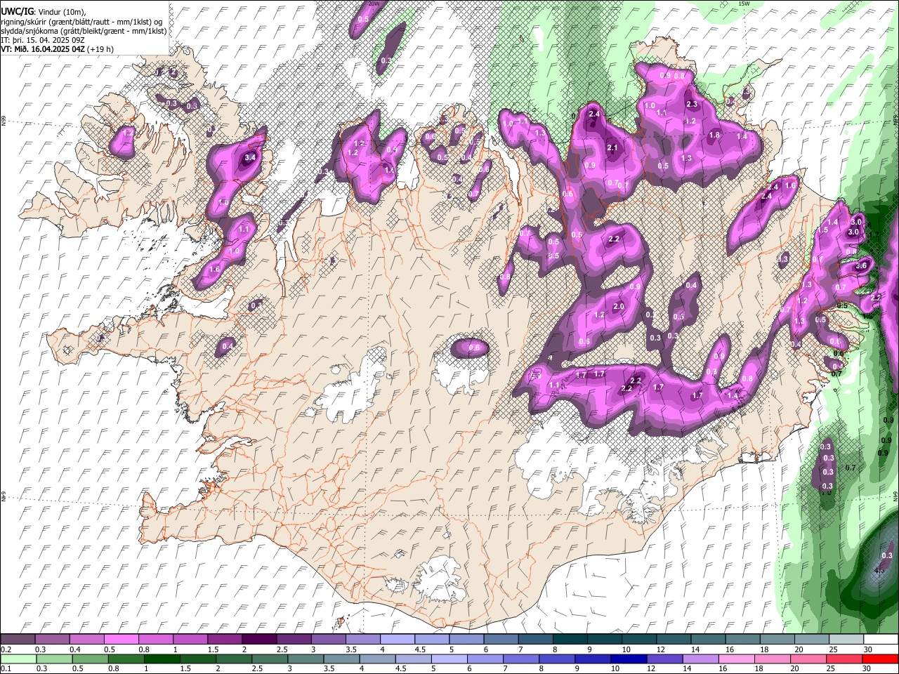
Task: Select the bright red 30 lower scale swatch
Action: [881, 659]
